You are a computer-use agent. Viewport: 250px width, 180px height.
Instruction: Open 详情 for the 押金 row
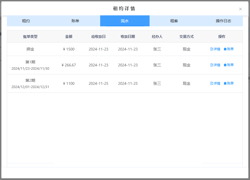215,49
